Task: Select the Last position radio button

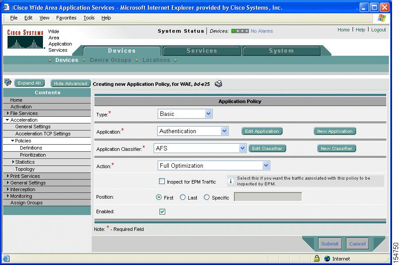Action: coord(183,197)
